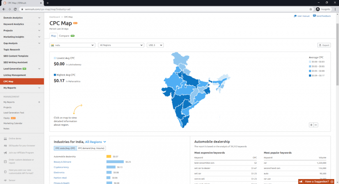Bookmark page with star icon
The height and width of the screenshot is (184, 339).
[x=311, y=9]
